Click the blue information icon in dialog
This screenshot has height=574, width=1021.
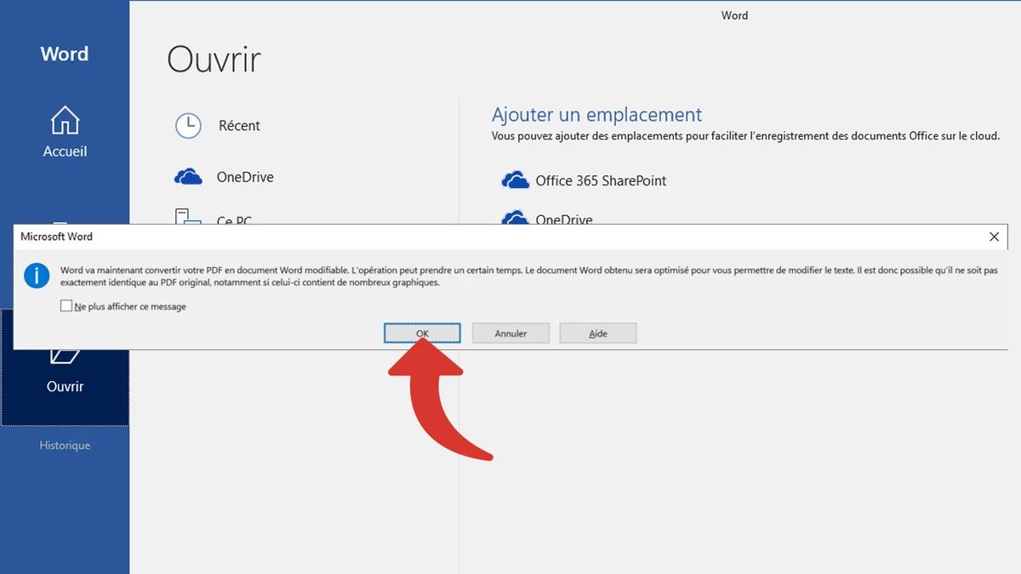tap(37, 276)
